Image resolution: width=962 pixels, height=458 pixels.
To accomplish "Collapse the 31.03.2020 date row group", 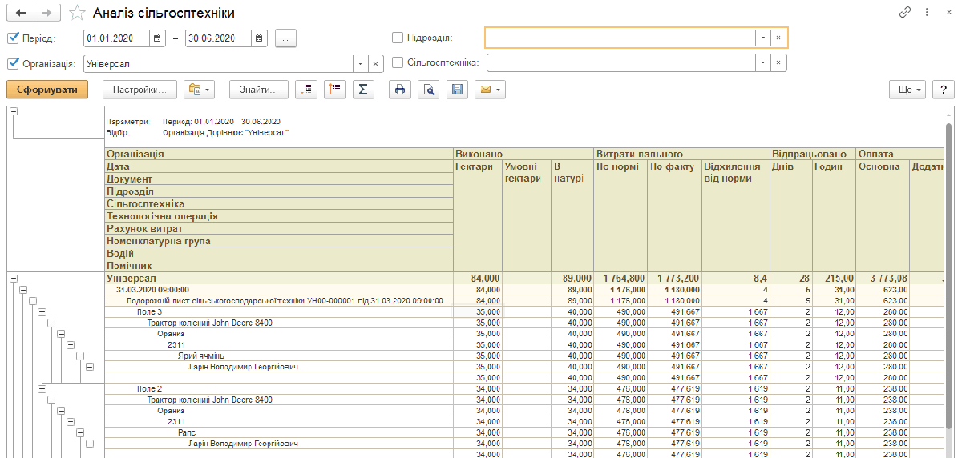I will click(23, 290).
